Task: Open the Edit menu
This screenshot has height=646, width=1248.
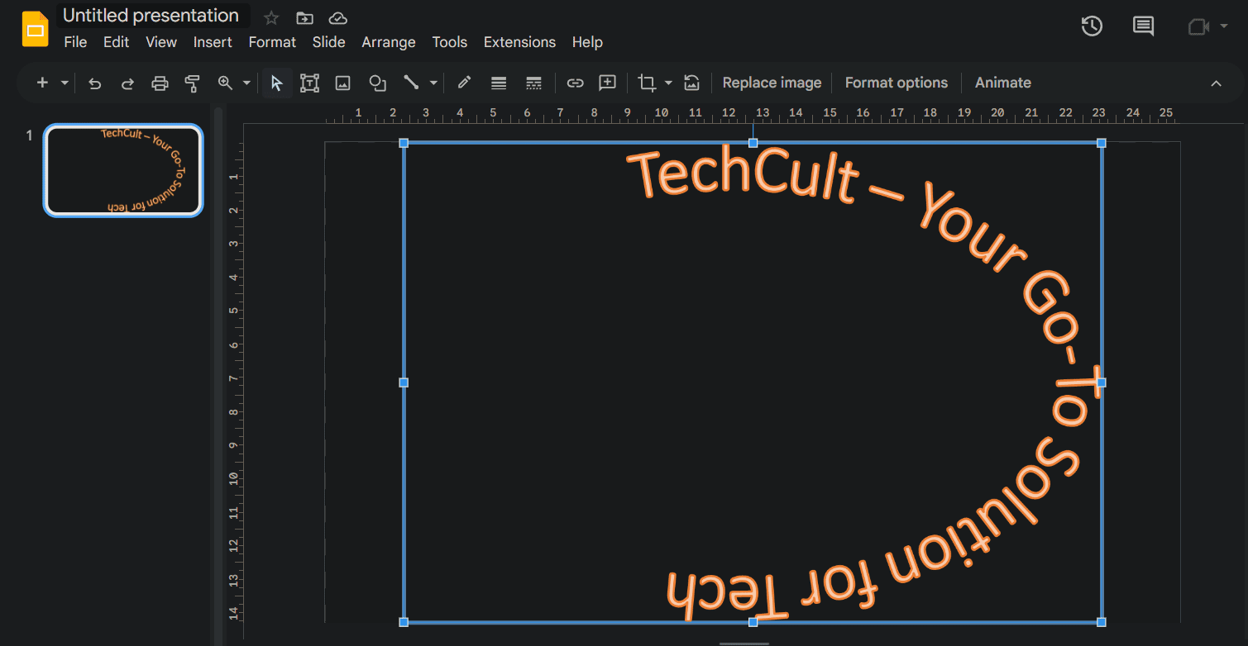Action: pos(116,42)
